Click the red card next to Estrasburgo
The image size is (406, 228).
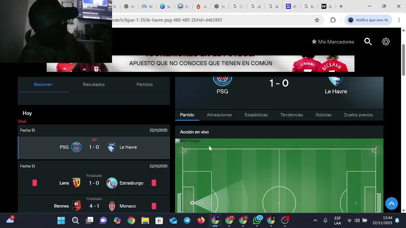(154, 183)
